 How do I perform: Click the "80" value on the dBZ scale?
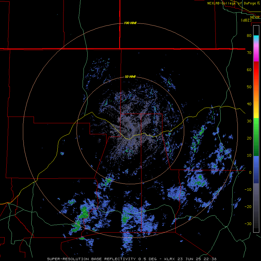click(x=249, y=36)
